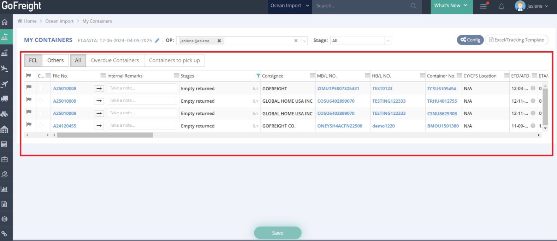Expand the What's New menu

(x=451, y=6)
